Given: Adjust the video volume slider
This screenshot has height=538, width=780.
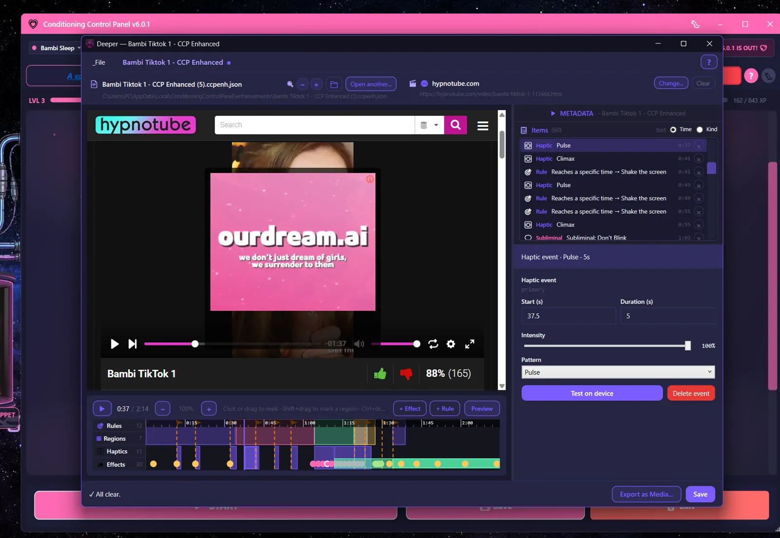Looking at the screenshot, I should pos(395,344).
